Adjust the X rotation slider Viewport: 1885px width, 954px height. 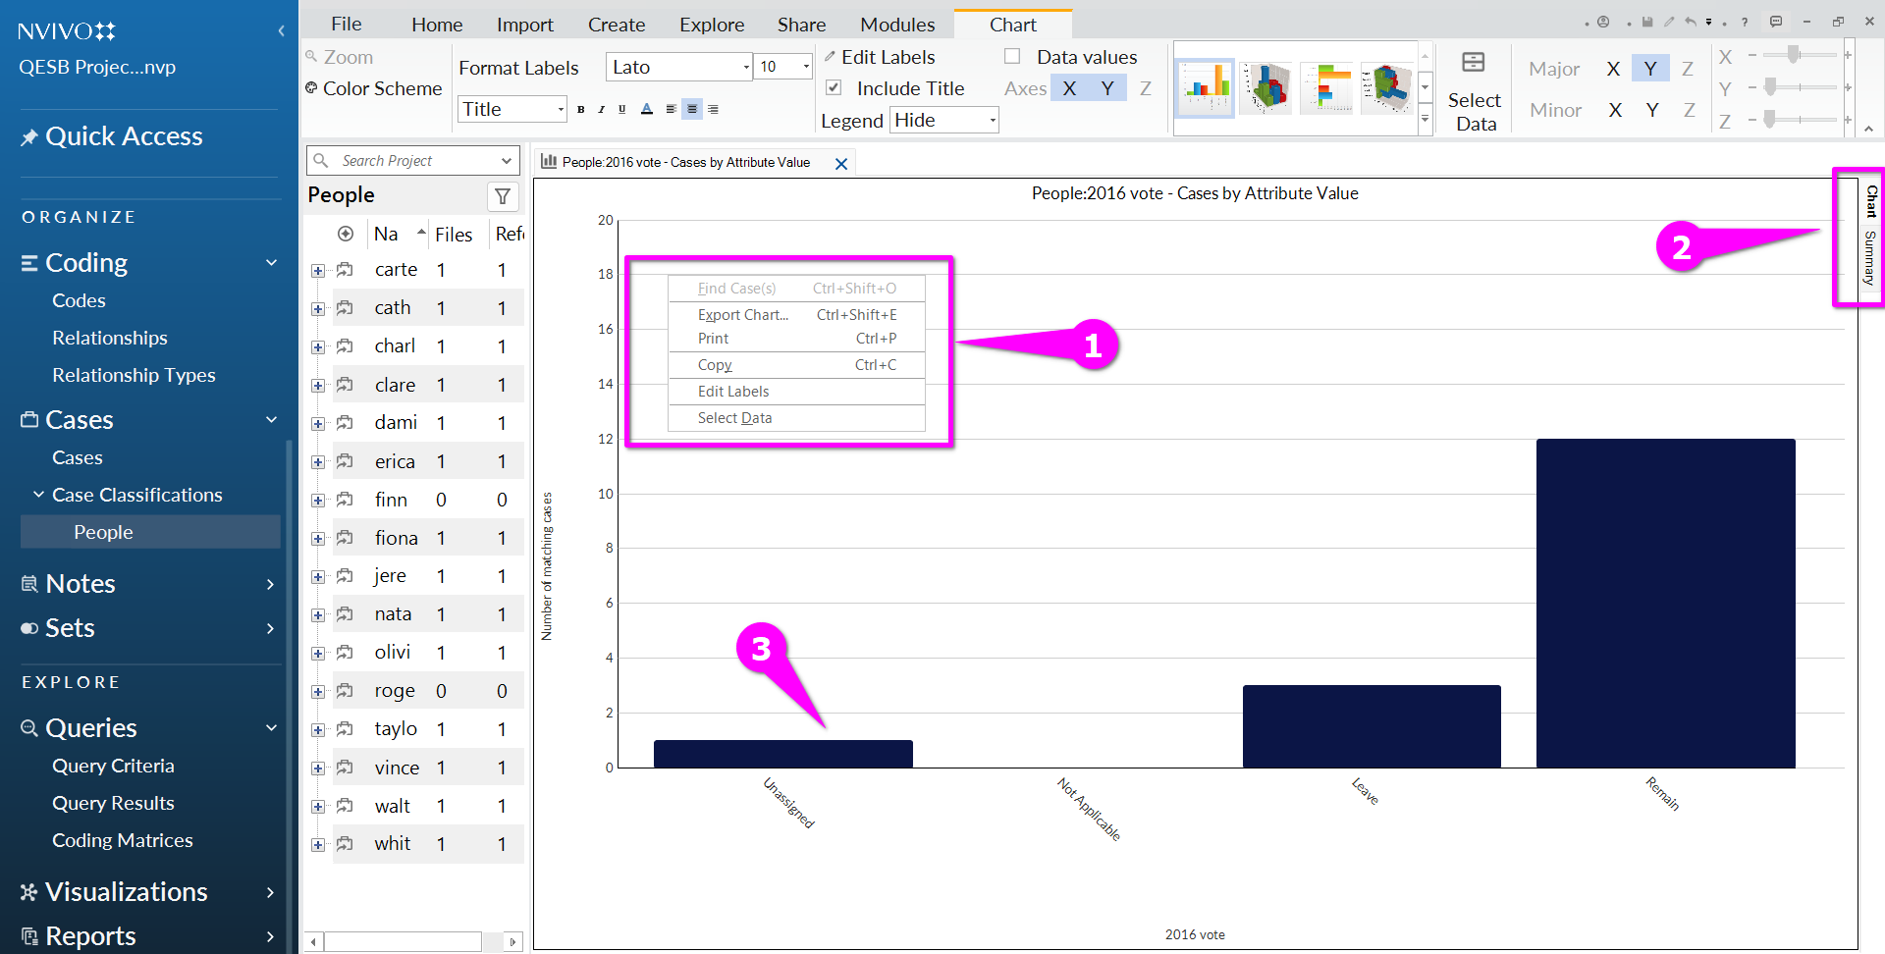[1794, 55]
